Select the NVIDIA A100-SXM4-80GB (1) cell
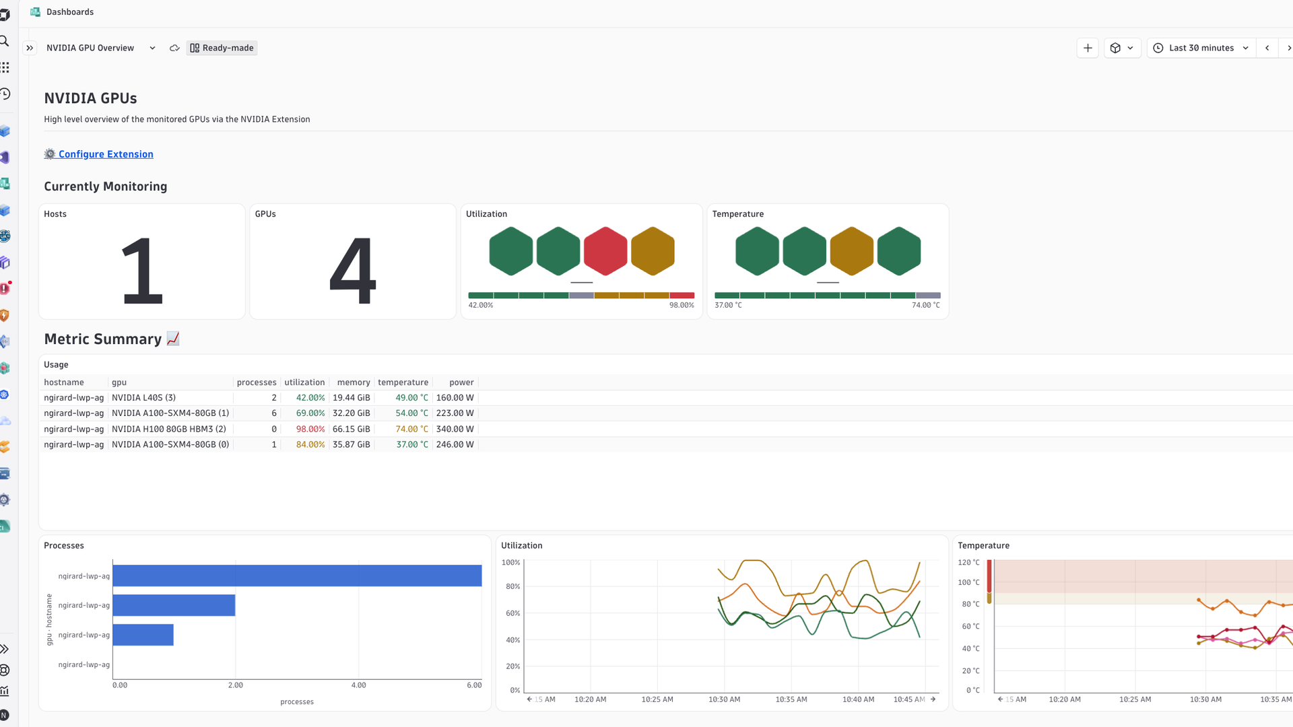This screenshot has width=1293, height=727. coord(170,413)
